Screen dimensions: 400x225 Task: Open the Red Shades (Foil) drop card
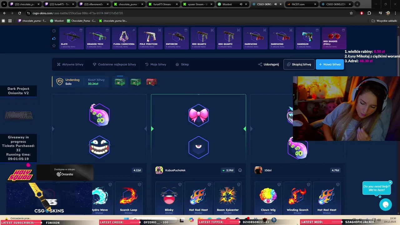[x=334, y=38]
